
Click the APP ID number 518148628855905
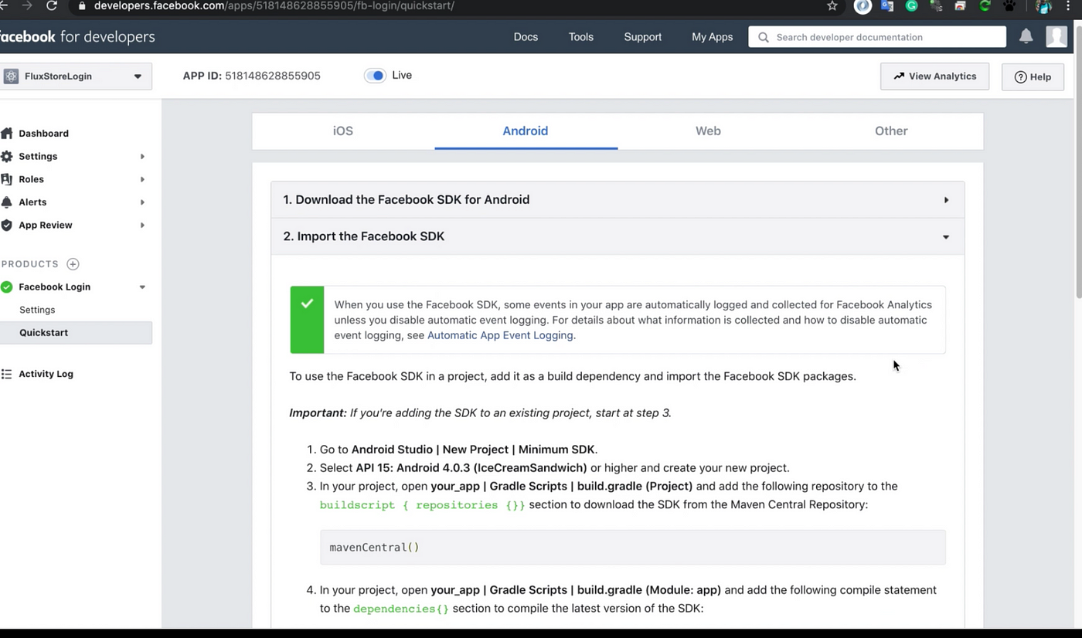pyautogui.click(x=273, y=76)
